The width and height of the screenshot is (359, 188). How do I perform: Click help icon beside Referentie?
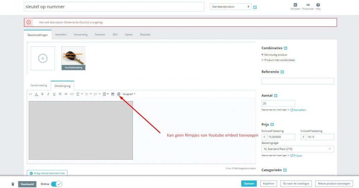coord(282,72)
